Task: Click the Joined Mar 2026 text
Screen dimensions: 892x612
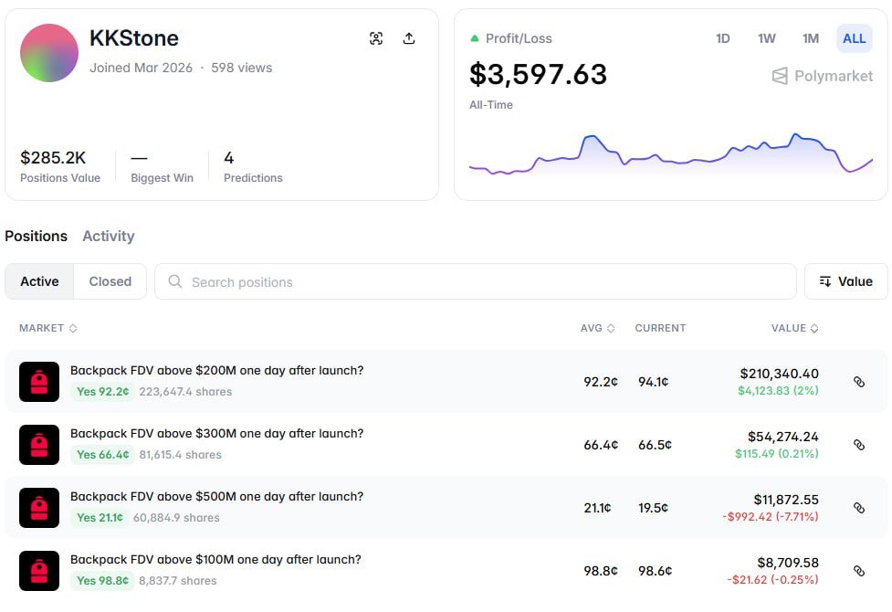Action: point(142,68)
